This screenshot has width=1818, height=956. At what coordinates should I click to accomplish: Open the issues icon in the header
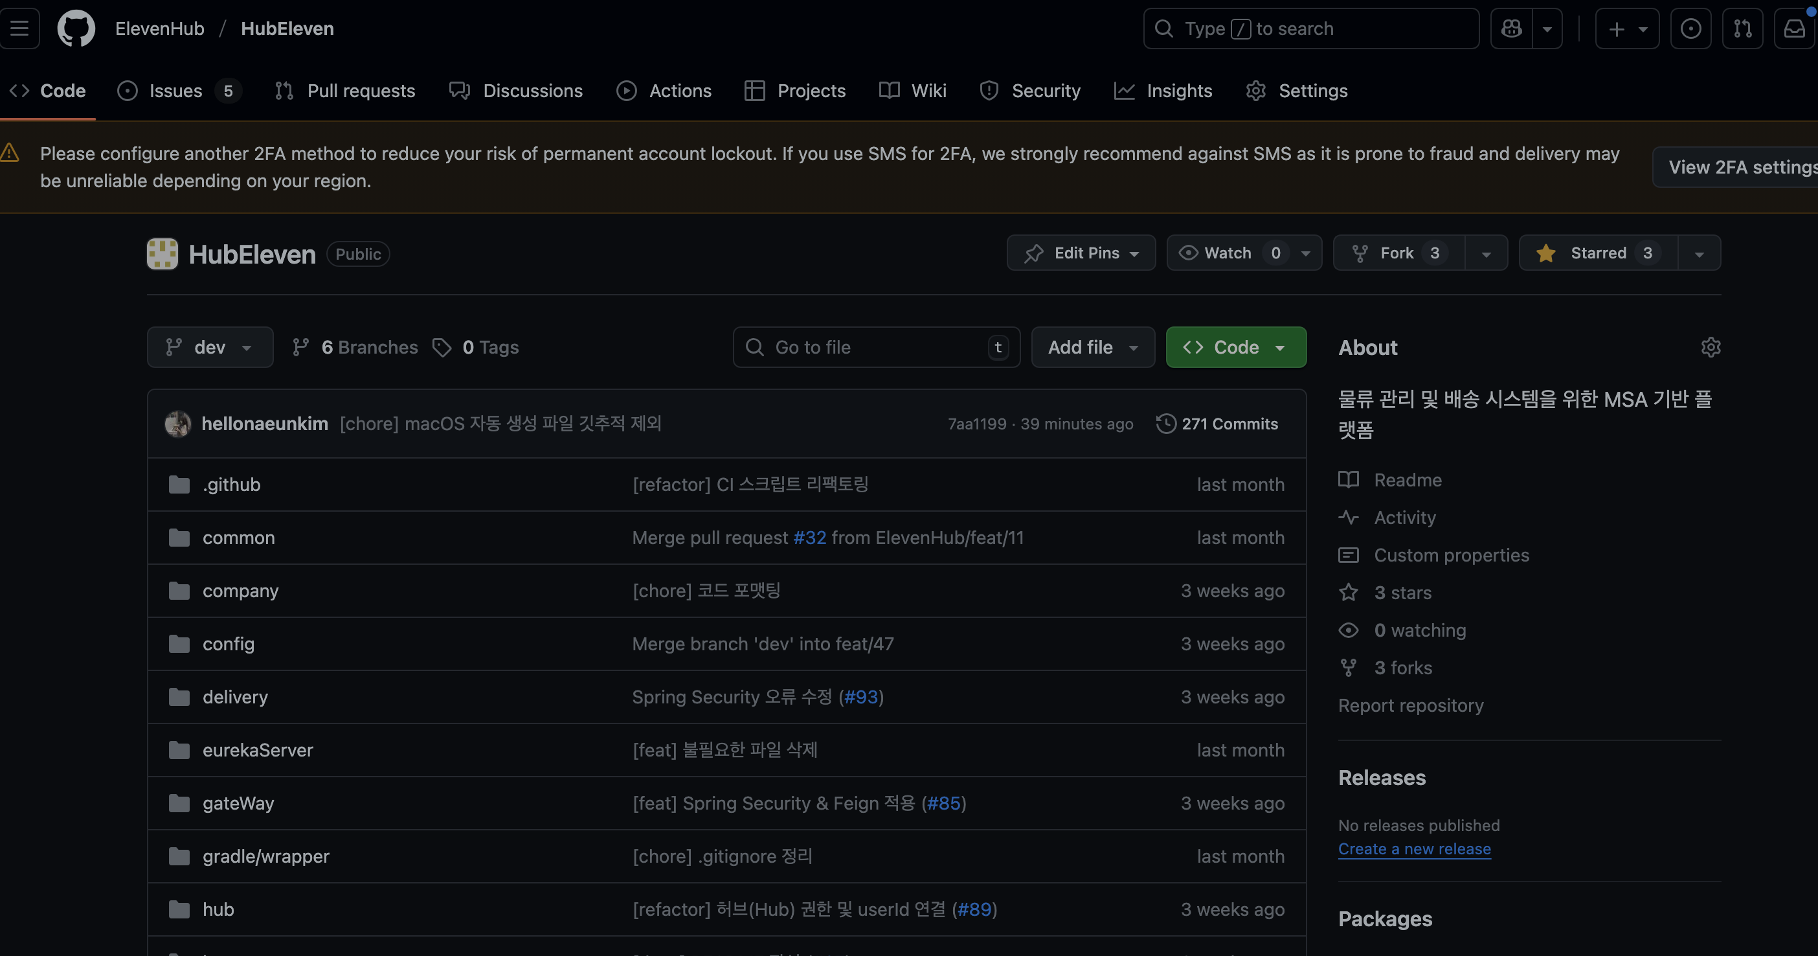[1690, 28]
